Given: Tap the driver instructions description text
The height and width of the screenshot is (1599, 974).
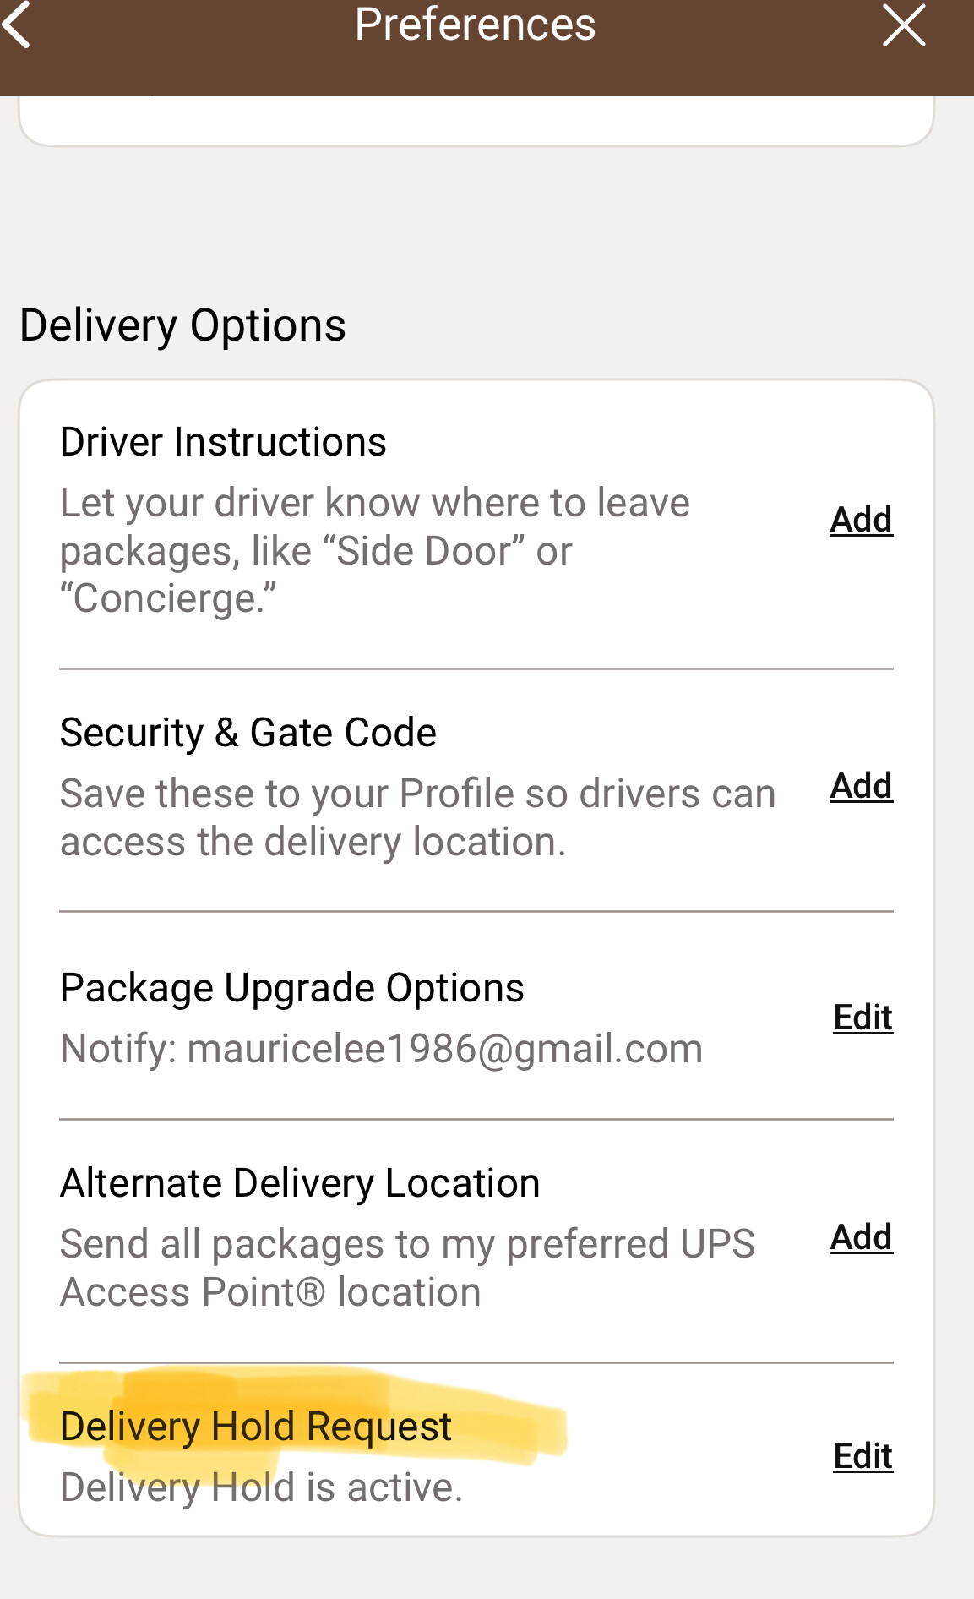Looking at the screenshot, I should (374, 550).
